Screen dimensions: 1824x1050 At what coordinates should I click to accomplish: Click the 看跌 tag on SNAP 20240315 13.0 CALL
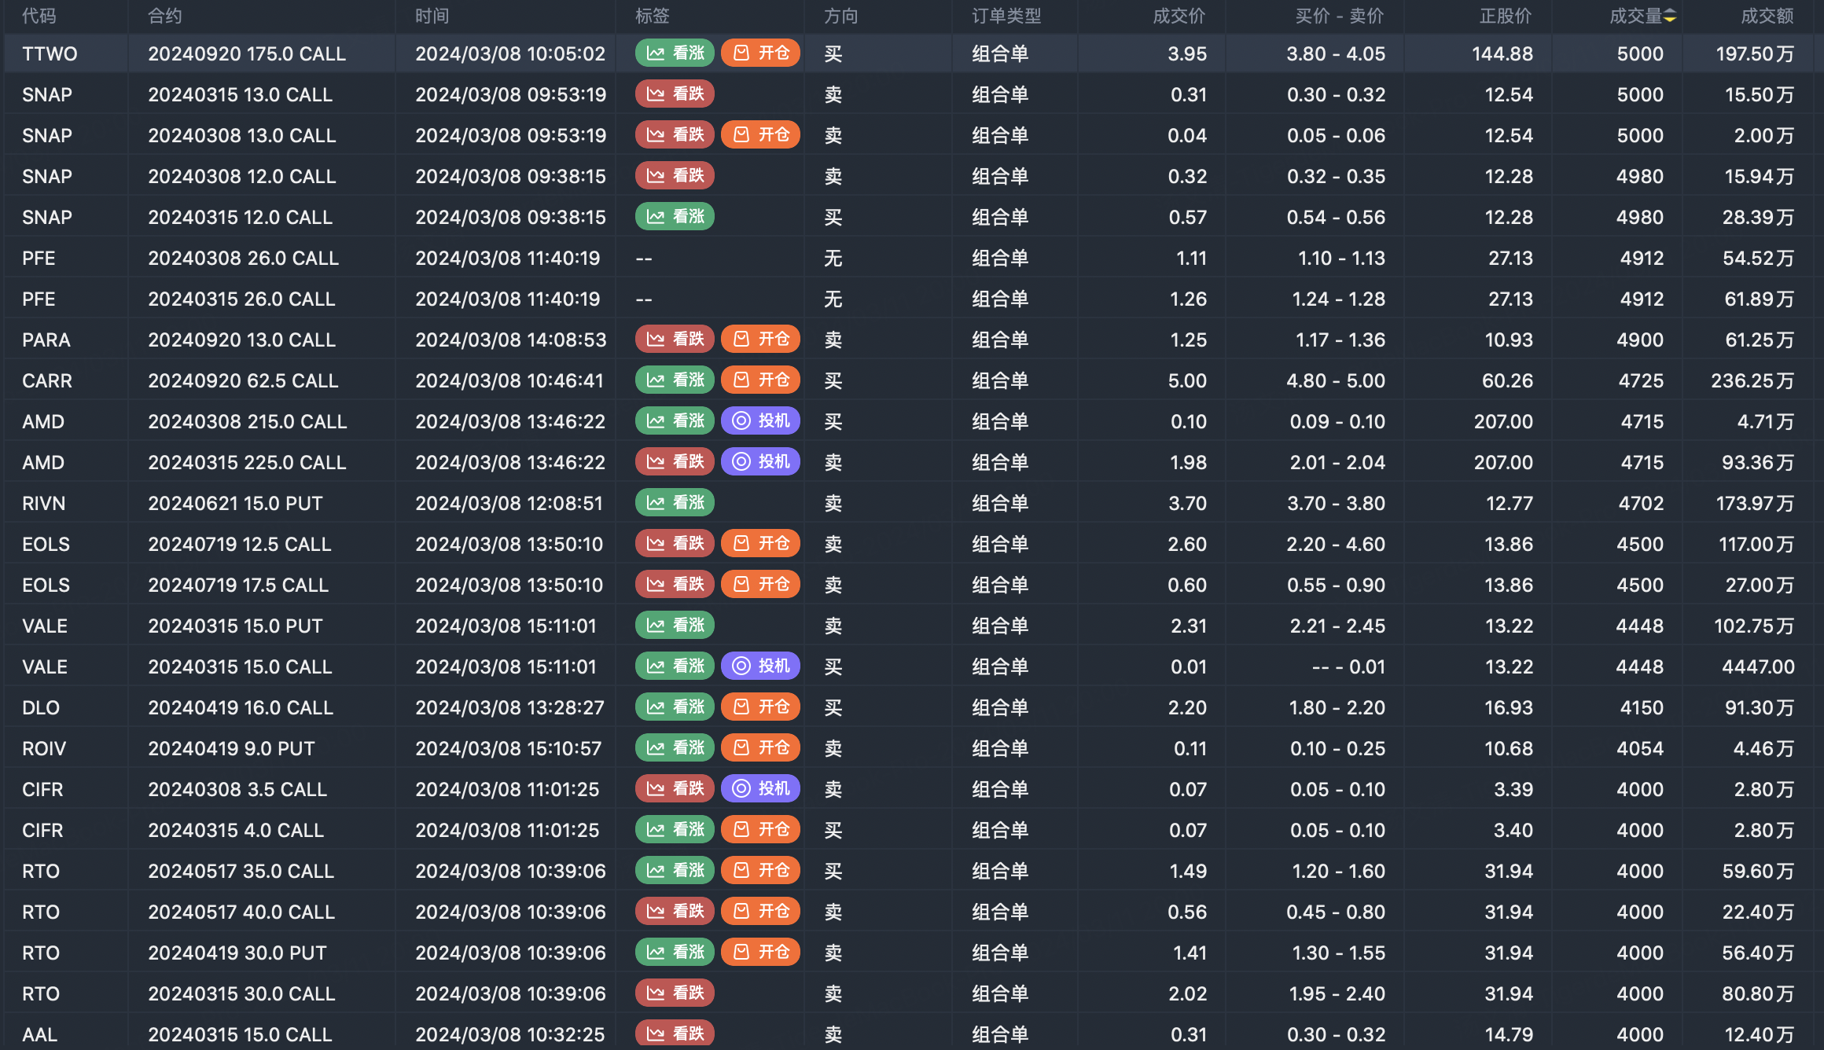click(675, 94)
